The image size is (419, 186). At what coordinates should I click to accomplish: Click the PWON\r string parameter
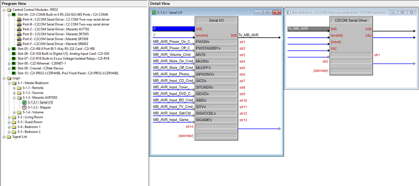[216, 42]
